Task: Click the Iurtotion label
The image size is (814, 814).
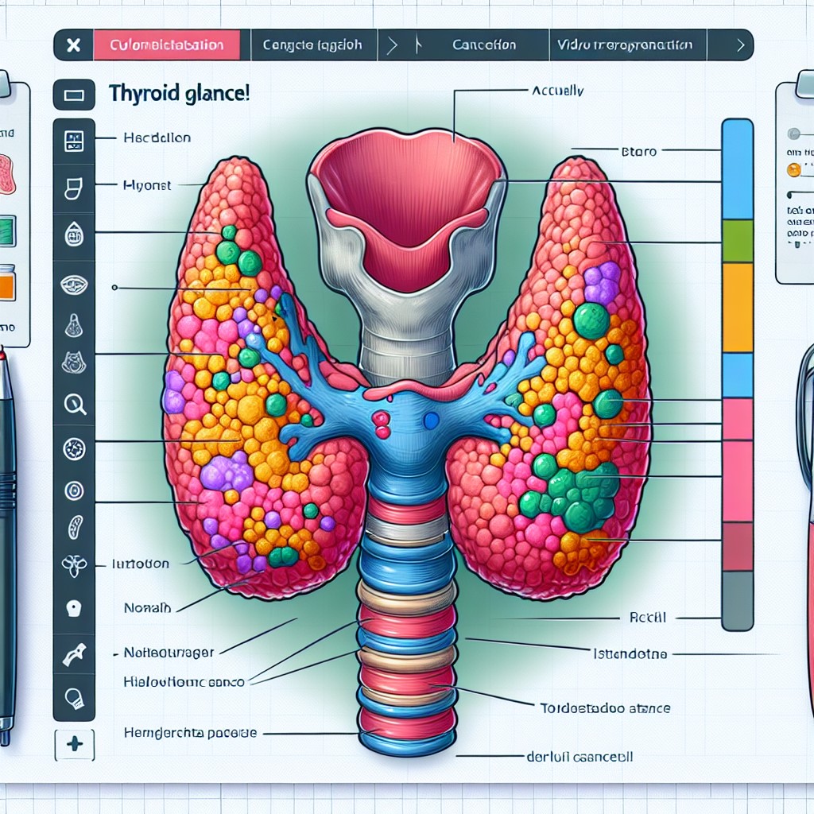Action: coord(140,564)
